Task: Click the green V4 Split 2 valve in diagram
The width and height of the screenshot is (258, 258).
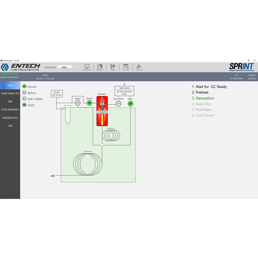Action: 130,104
